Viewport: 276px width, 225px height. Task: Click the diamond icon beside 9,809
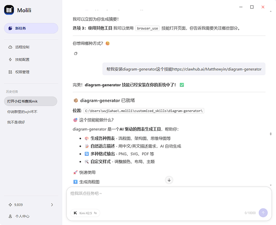click(10, 205)
